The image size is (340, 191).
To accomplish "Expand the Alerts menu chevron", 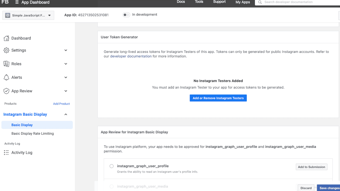I will [x=66, y=78].
